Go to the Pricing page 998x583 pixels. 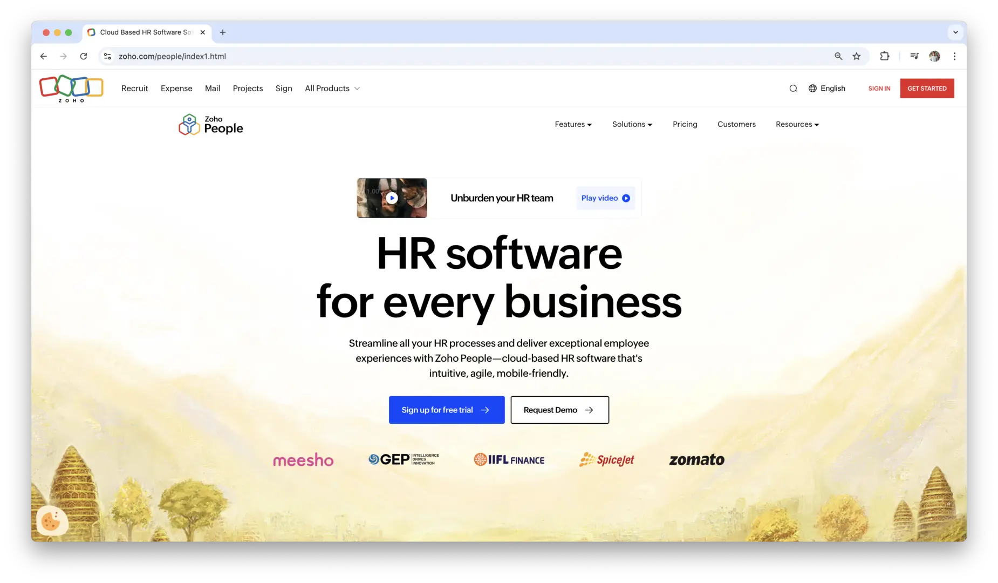coord(685,124)
